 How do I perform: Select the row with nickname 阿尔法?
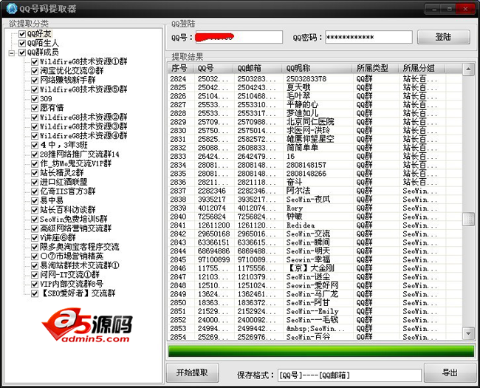315,191
